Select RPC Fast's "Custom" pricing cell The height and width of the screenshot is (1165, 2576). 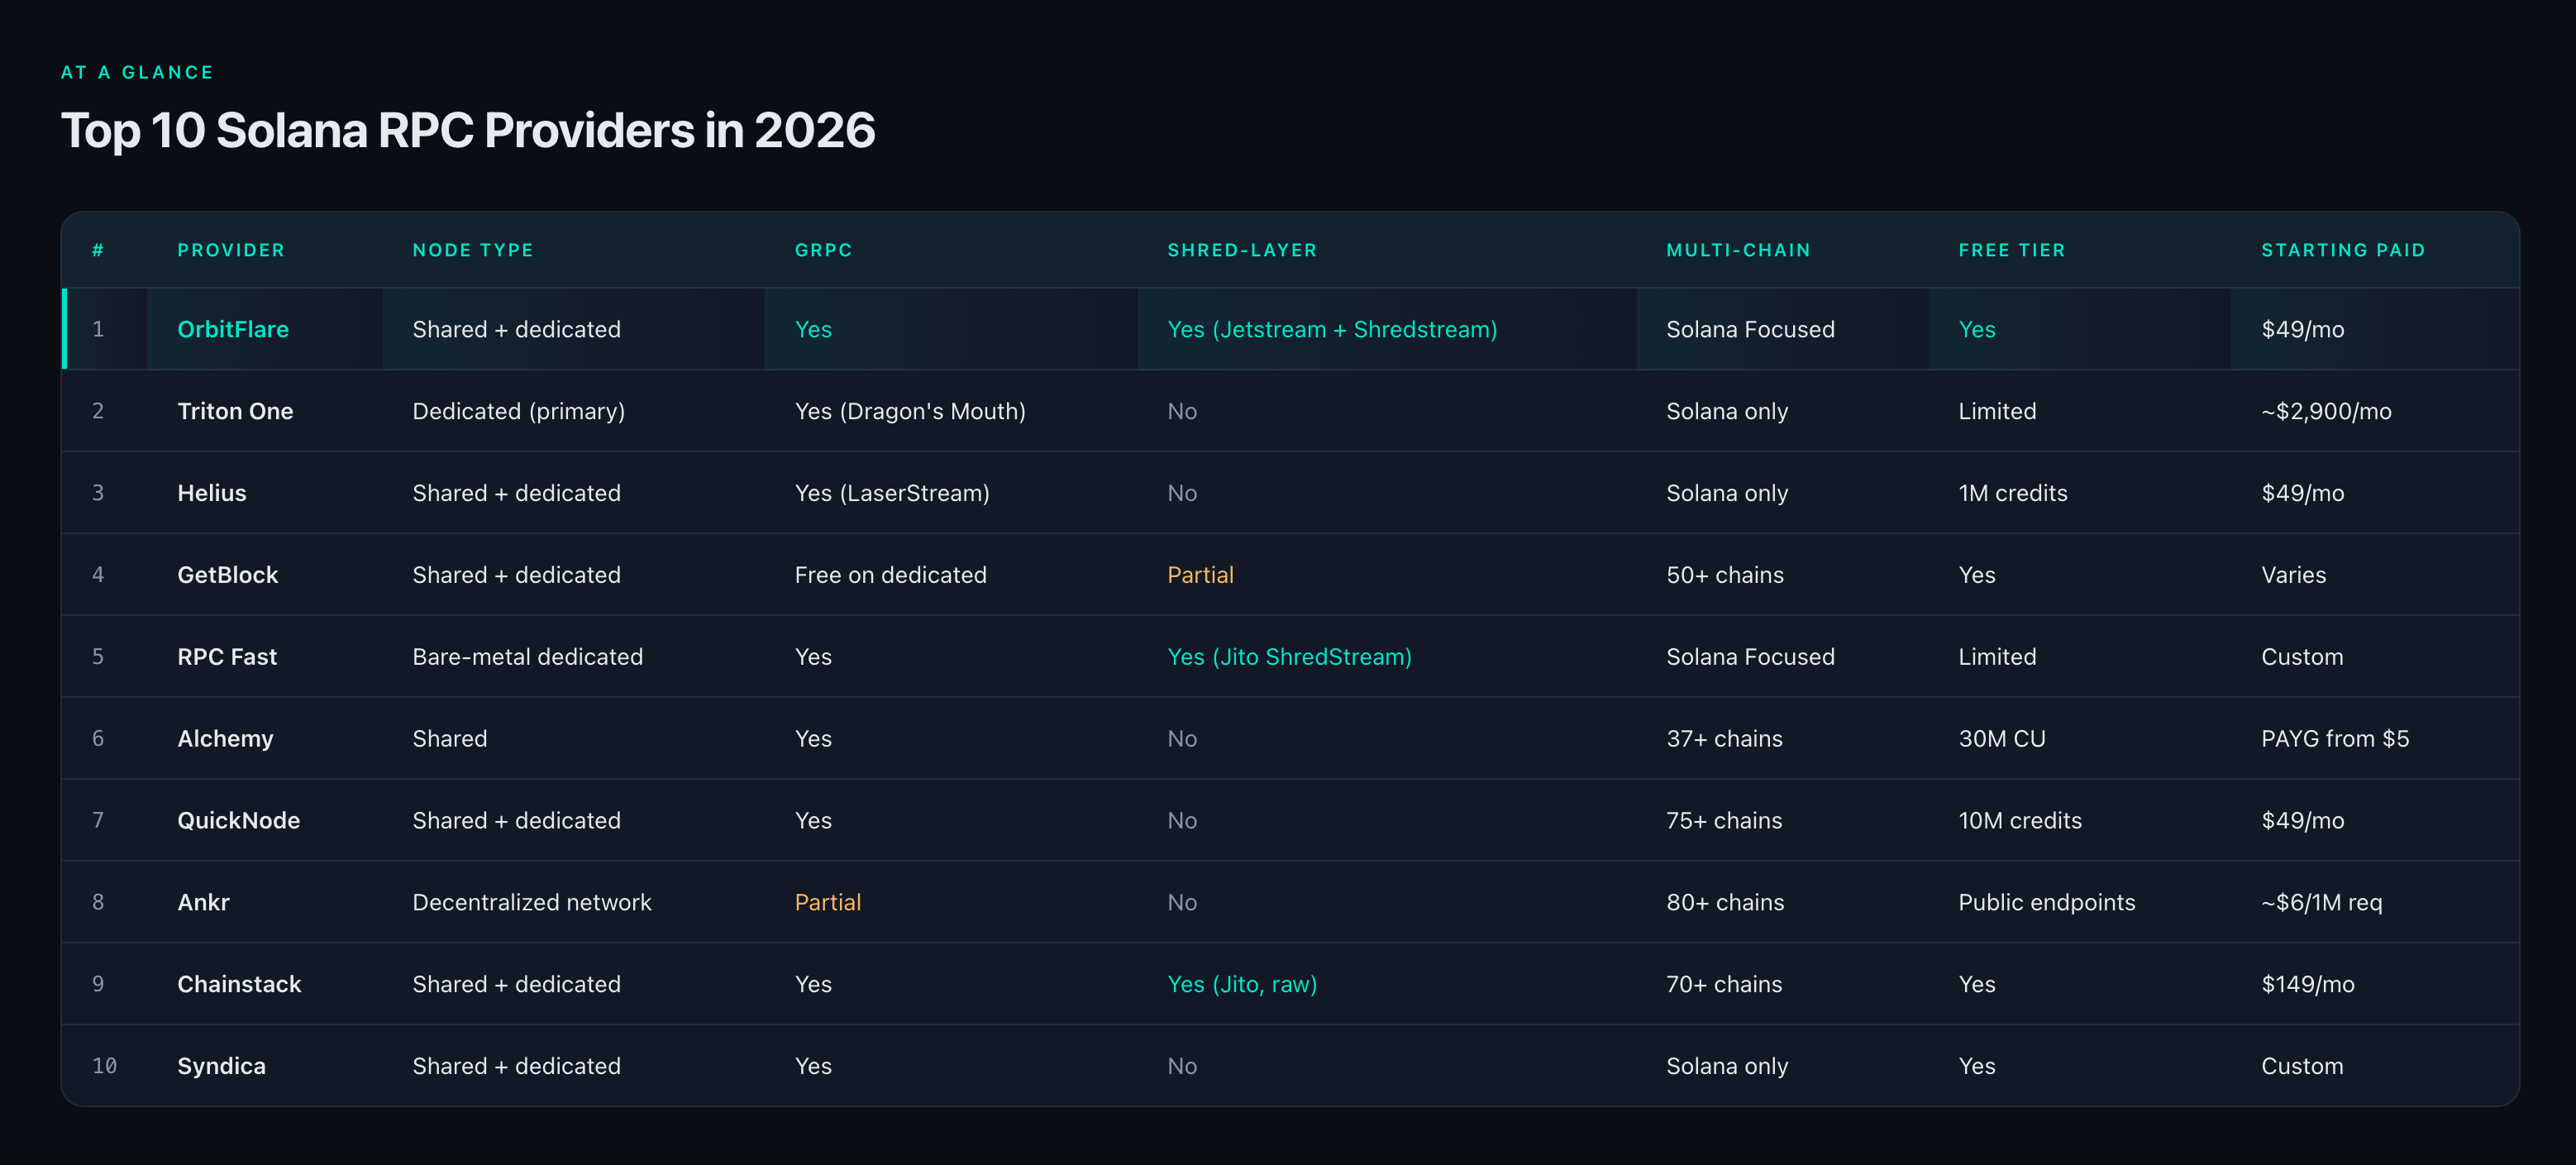tap(2302, 657)
